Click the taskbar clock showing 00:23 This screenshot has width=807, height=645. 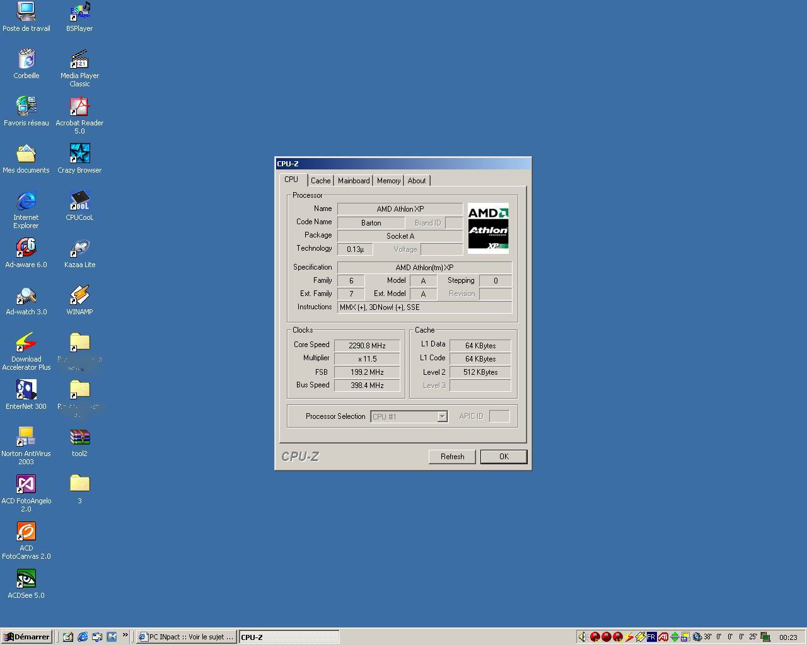(x=788, y=637)
